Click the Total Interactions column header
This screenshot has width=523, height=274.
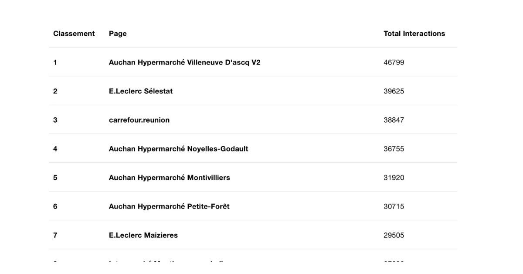pyautogui.click(x=414, y=34)
